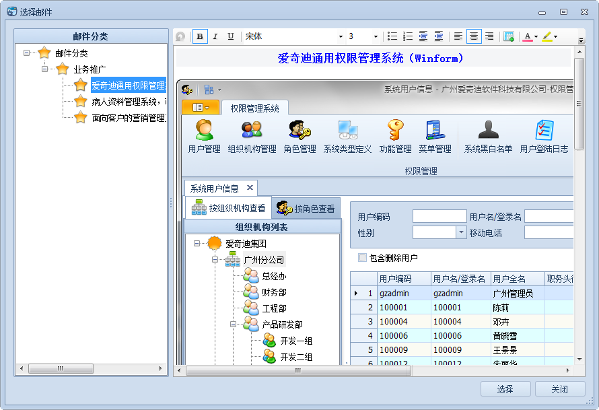
Task: Insert a numbered list
Action: click(x=408, y=36)
